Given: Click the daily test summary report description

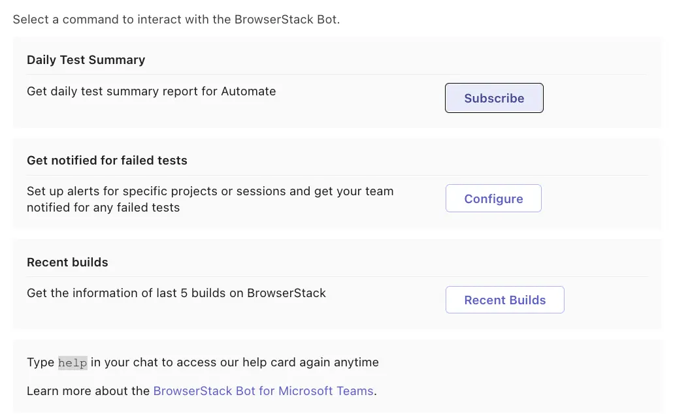Looking at the screenshot, I should click(x=151, y=91).
